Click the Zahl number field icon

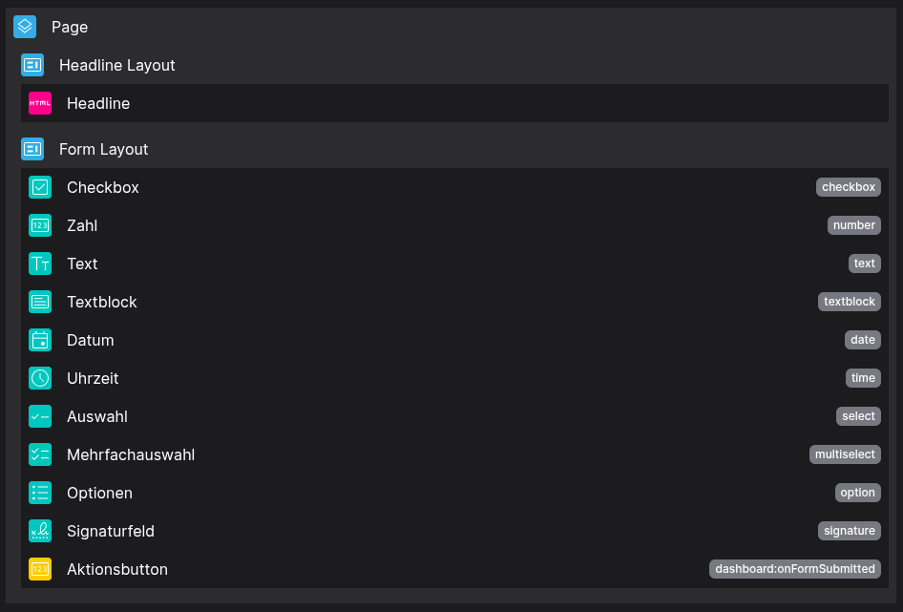click(40, 225)
